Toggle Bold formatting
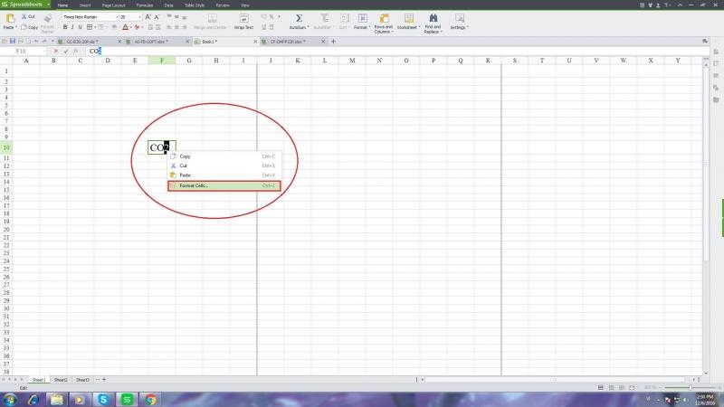The height and width of the screenshot is (407, 724). 65,27
